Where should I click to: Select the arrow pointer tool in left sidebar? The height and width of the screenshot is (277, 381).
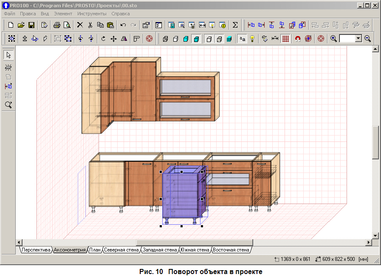coord(8,55)
